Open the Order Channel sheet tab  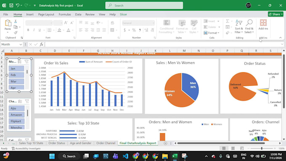106,143
